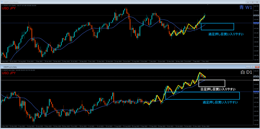Click the red USD JPY label on Weekly chart
260x129 pixels.
(x=9, y=8)
